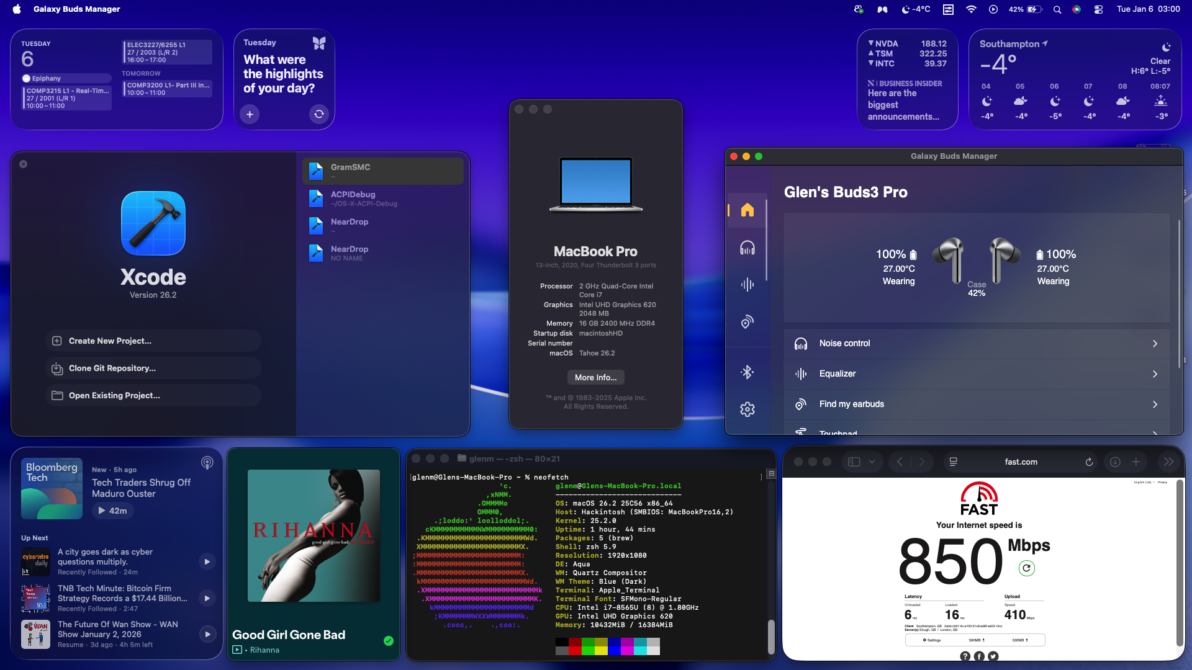The image size is (1192, 670).
Task: Open the GramSMC recent project
Action: [383, 171]
